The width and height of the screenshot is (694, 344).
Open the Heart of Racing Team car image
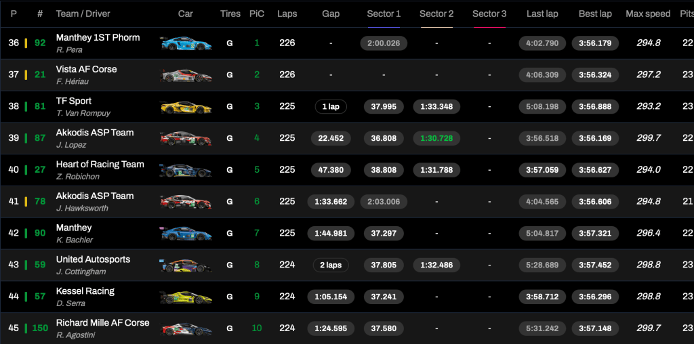click(186, 170)
